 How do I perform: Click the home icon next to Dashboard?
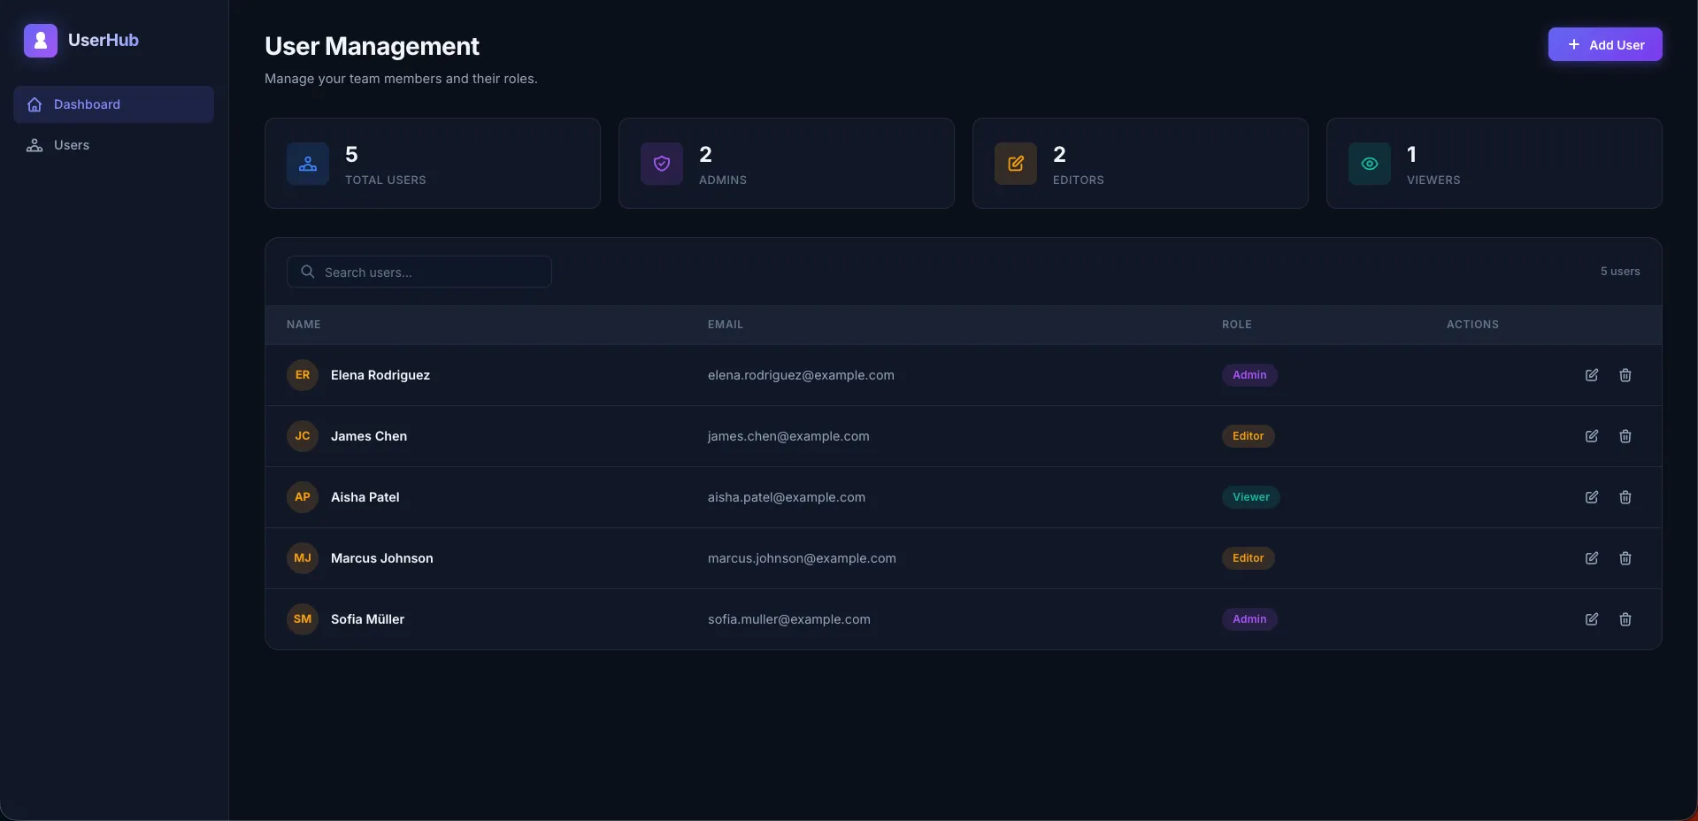[34, 104]
